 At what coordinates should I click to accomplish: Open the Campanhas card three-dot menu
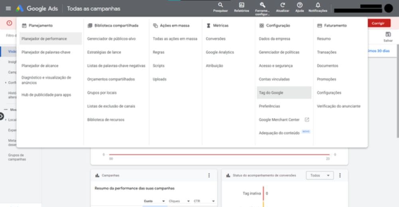[x=209, y=175]
